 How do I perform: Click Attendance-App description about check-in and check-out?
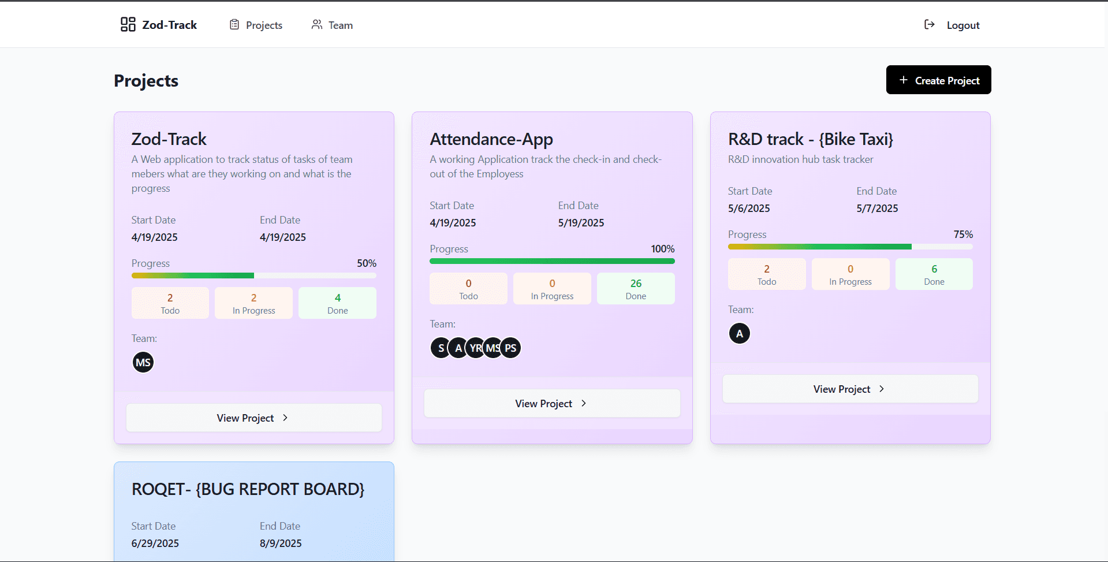coord(546,166)
